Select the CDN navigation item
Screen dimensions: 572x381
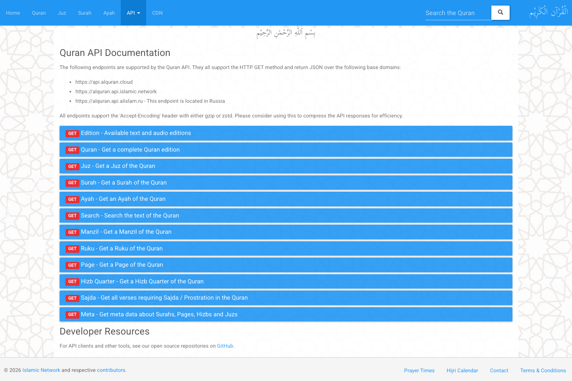157,13
